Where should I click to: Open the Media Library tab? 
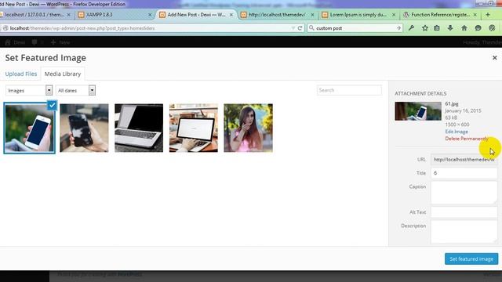point(63,74)
